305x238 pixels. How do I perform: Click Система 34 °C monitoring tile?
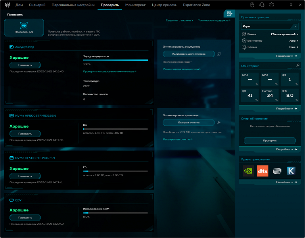point(270,95)
